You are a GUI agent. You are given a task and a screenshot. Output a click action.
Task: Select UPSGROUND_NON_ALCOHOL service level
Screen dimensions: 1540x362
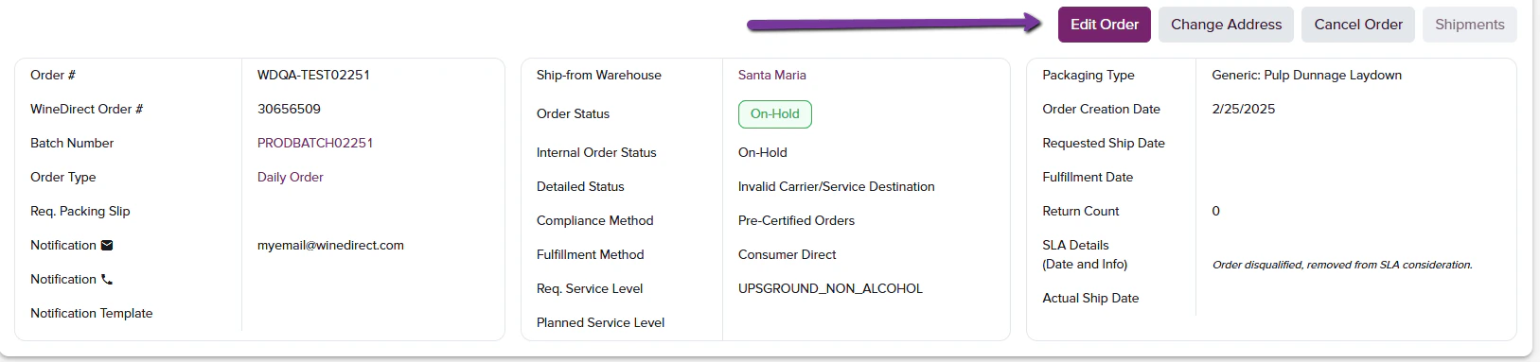coord(830,288)
